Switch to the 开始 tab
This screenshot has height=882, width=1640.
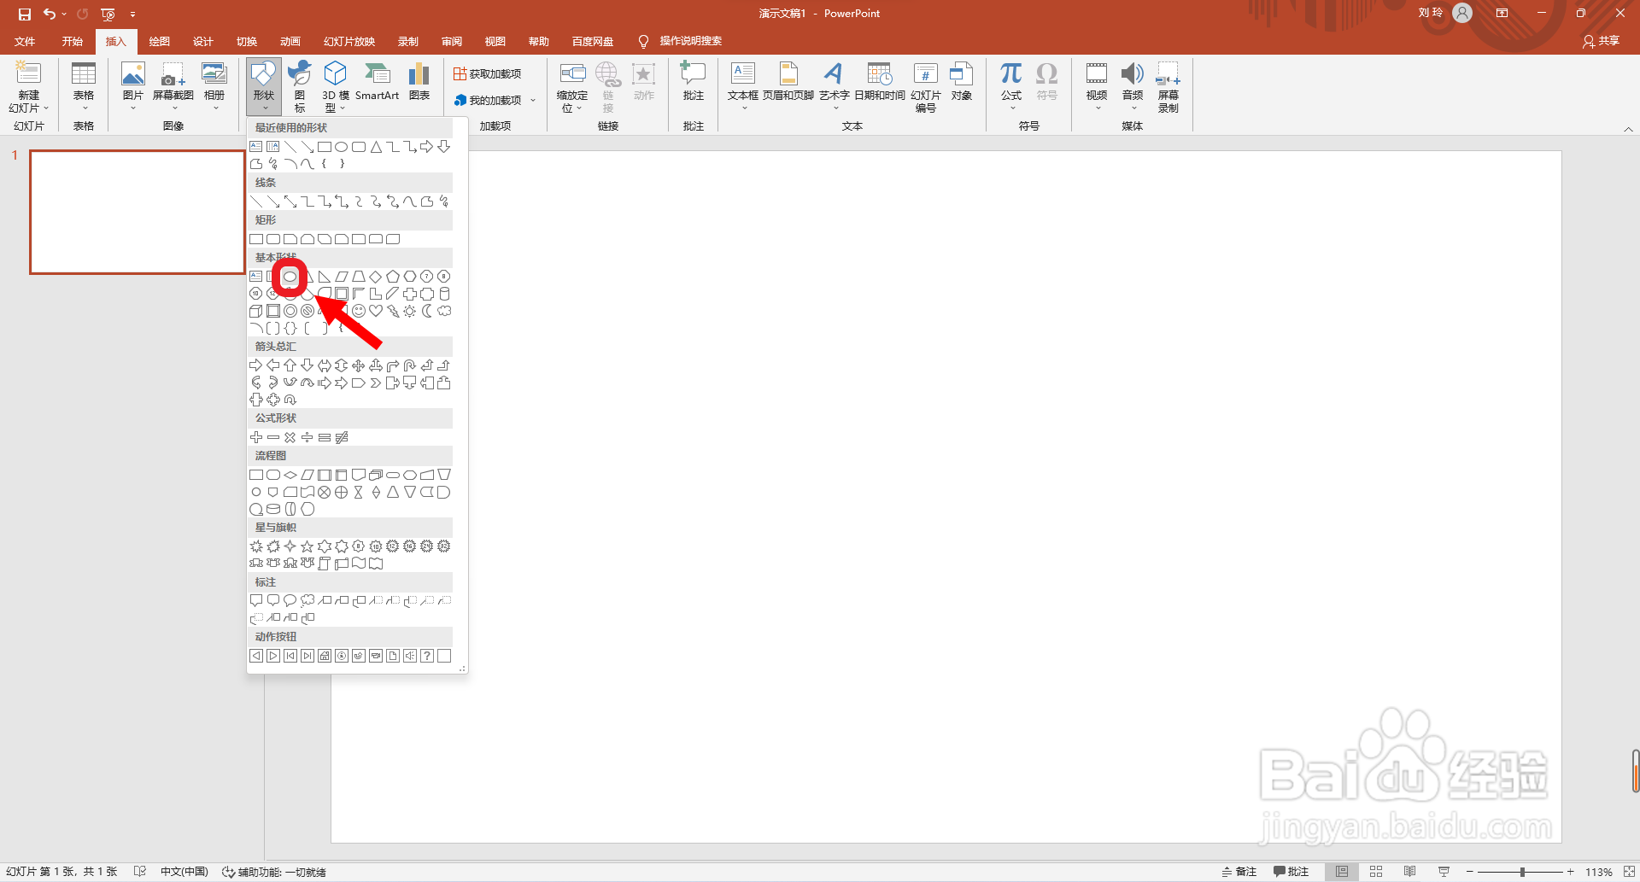pyautogui.click(x=72, y=41)
